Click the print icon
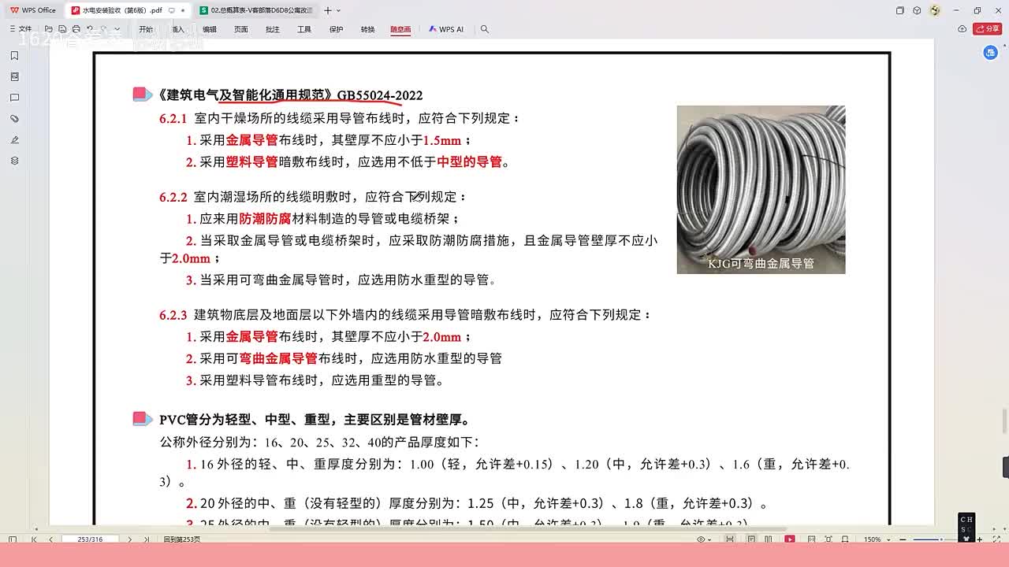Viewport: 1009px width, 567px height. coord(76,29)
